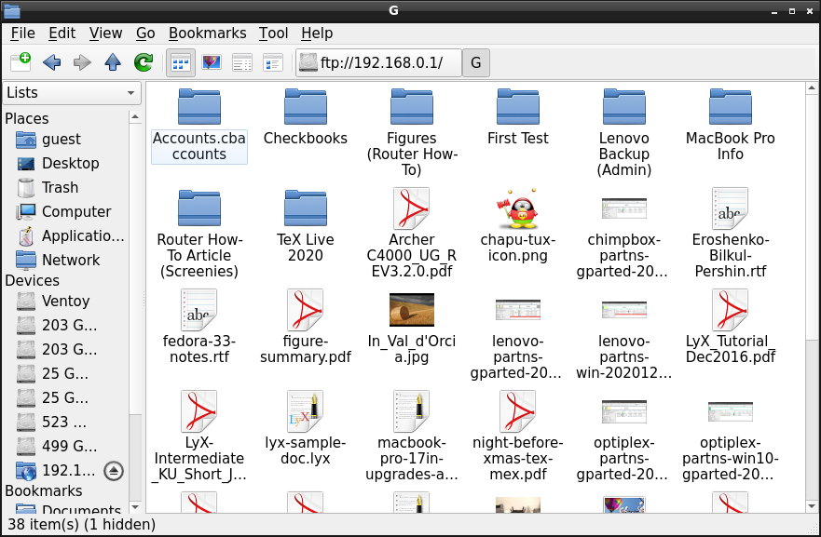Go forward using the right arrow
This screenshot has height=537, width=821.
(82, 62)
